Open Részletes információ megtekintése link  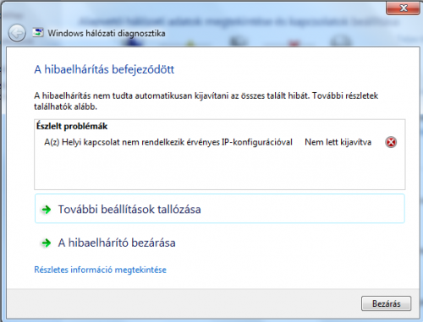tap(100, 270)
